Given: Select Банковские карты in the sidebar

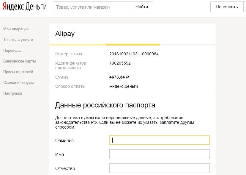Looking at the screenshot, I should (20, 61).
